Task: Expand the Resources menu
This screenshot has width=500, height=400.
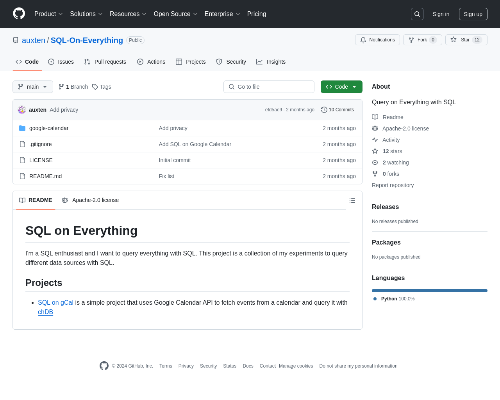Action: (x=128, y=14)
